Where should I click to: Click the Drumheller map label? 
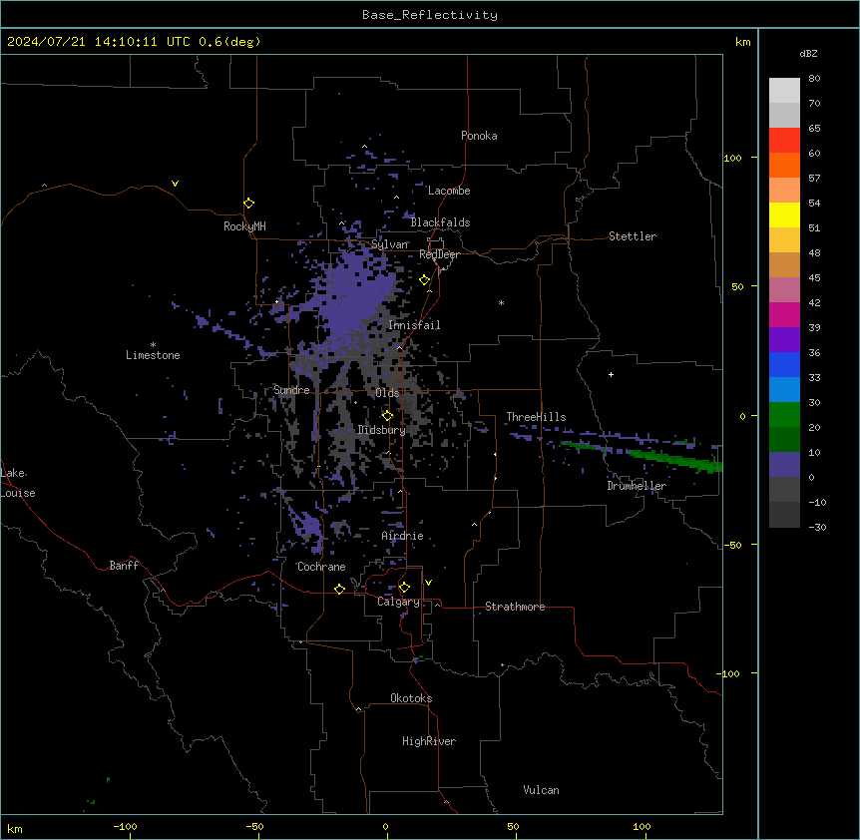(637, 486)
